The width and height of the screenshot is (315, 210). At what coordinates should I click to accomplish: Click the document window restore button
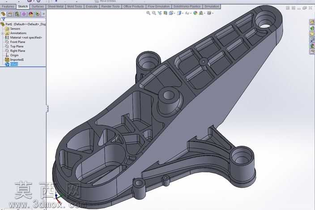[305, 8]
